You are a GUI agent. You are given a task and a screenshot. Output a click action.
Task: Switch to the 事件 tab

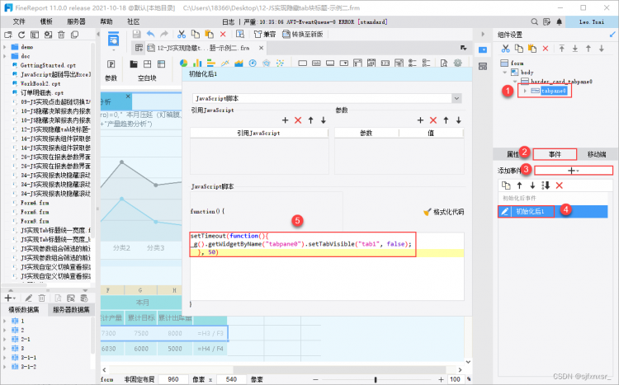point(555,154)
